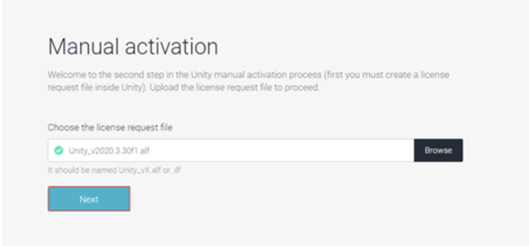Proceed with the Next button
Viewport: 529px width, 246px height.
coord(89,199)
